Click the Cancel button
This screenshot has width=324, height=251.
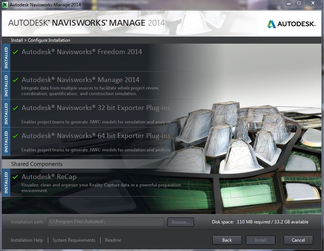(x=298, y=240)
